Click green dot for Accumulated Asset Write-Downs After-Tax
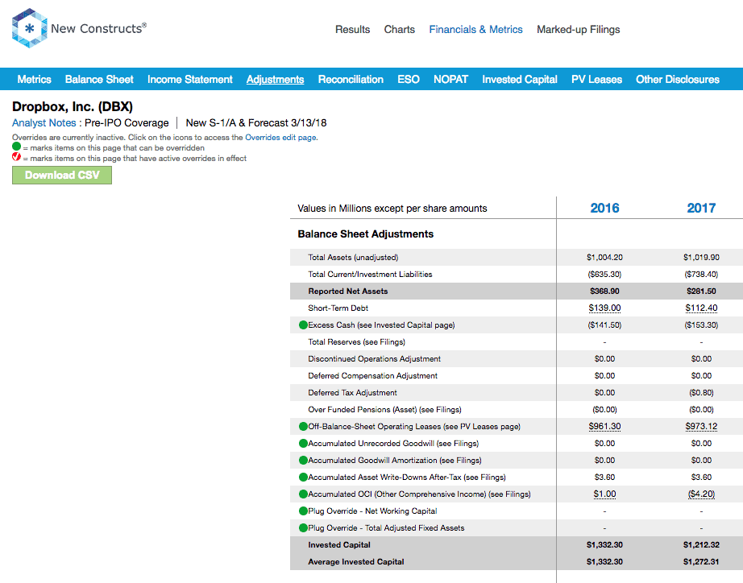 pyautogui.click(x=303, y=477)
